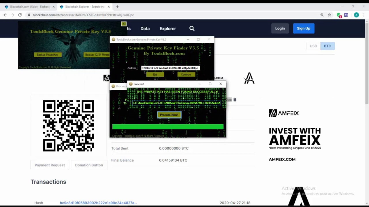
Task: Open the Chrome profile avatar
Action: [x=356, y=15]
